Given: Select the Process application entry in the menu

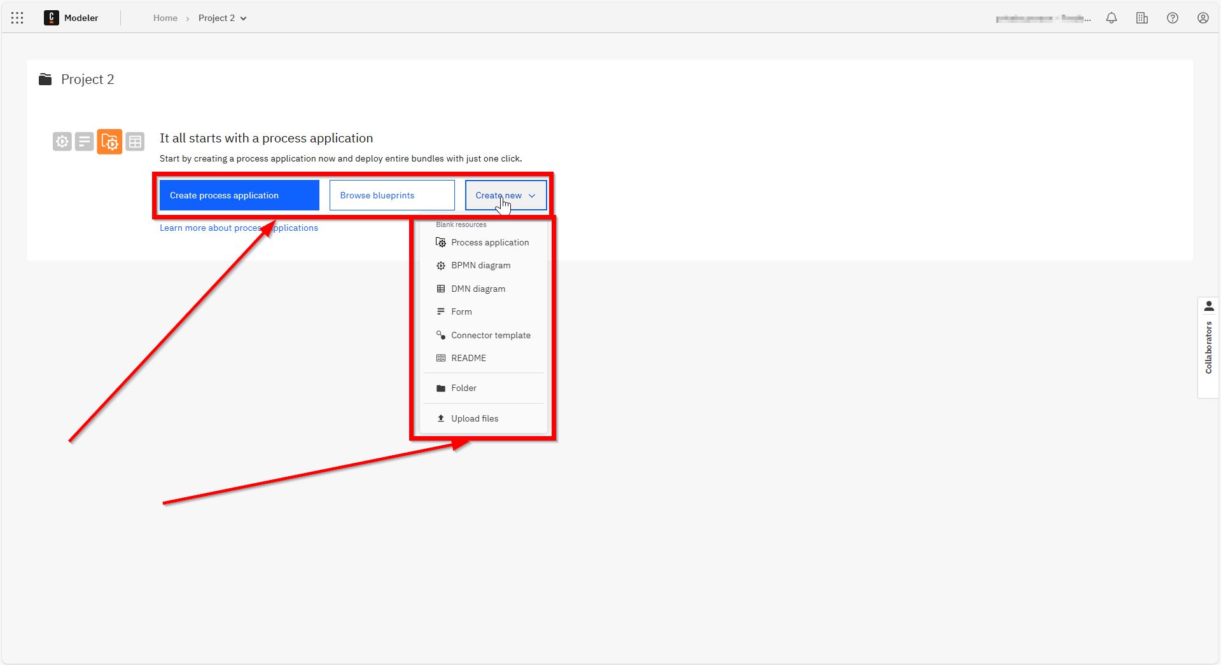Looking at the screenshot, I should 489,242.
